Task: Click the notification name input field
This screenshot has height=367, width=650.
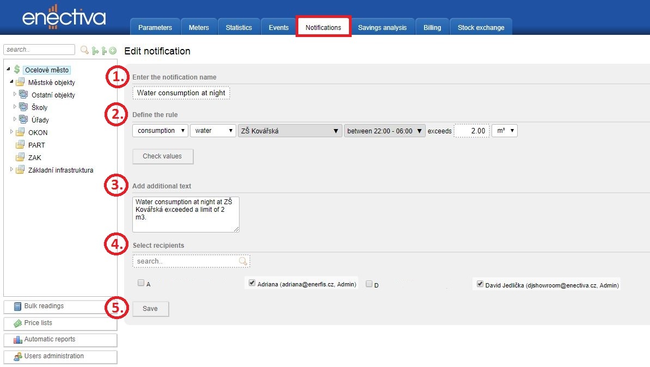Action: point(181,93)
